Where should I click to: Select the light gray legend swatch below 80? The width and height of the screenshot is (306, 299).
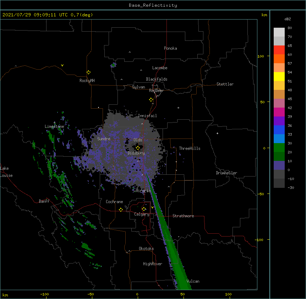pos(279,32)
